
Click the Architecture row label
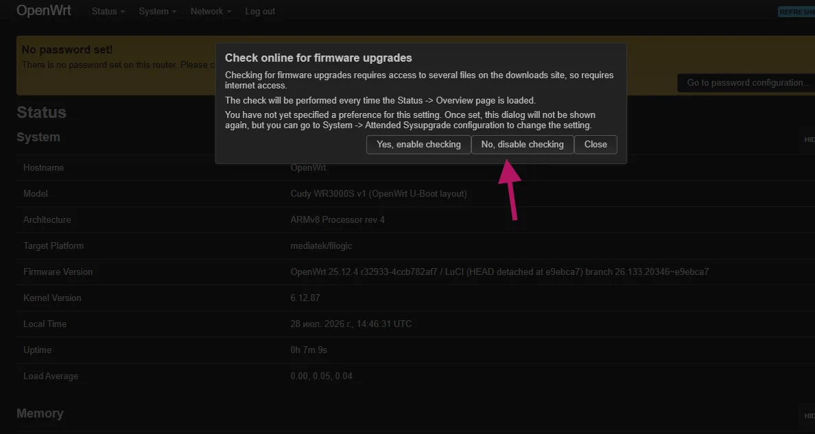[47, 219]
